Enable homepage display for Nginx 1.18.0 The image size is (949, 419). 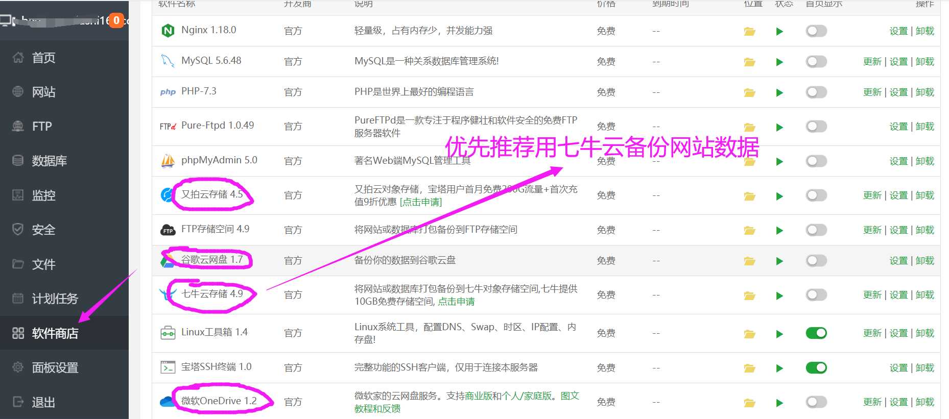pyautogui.click(x=816, y=31)
